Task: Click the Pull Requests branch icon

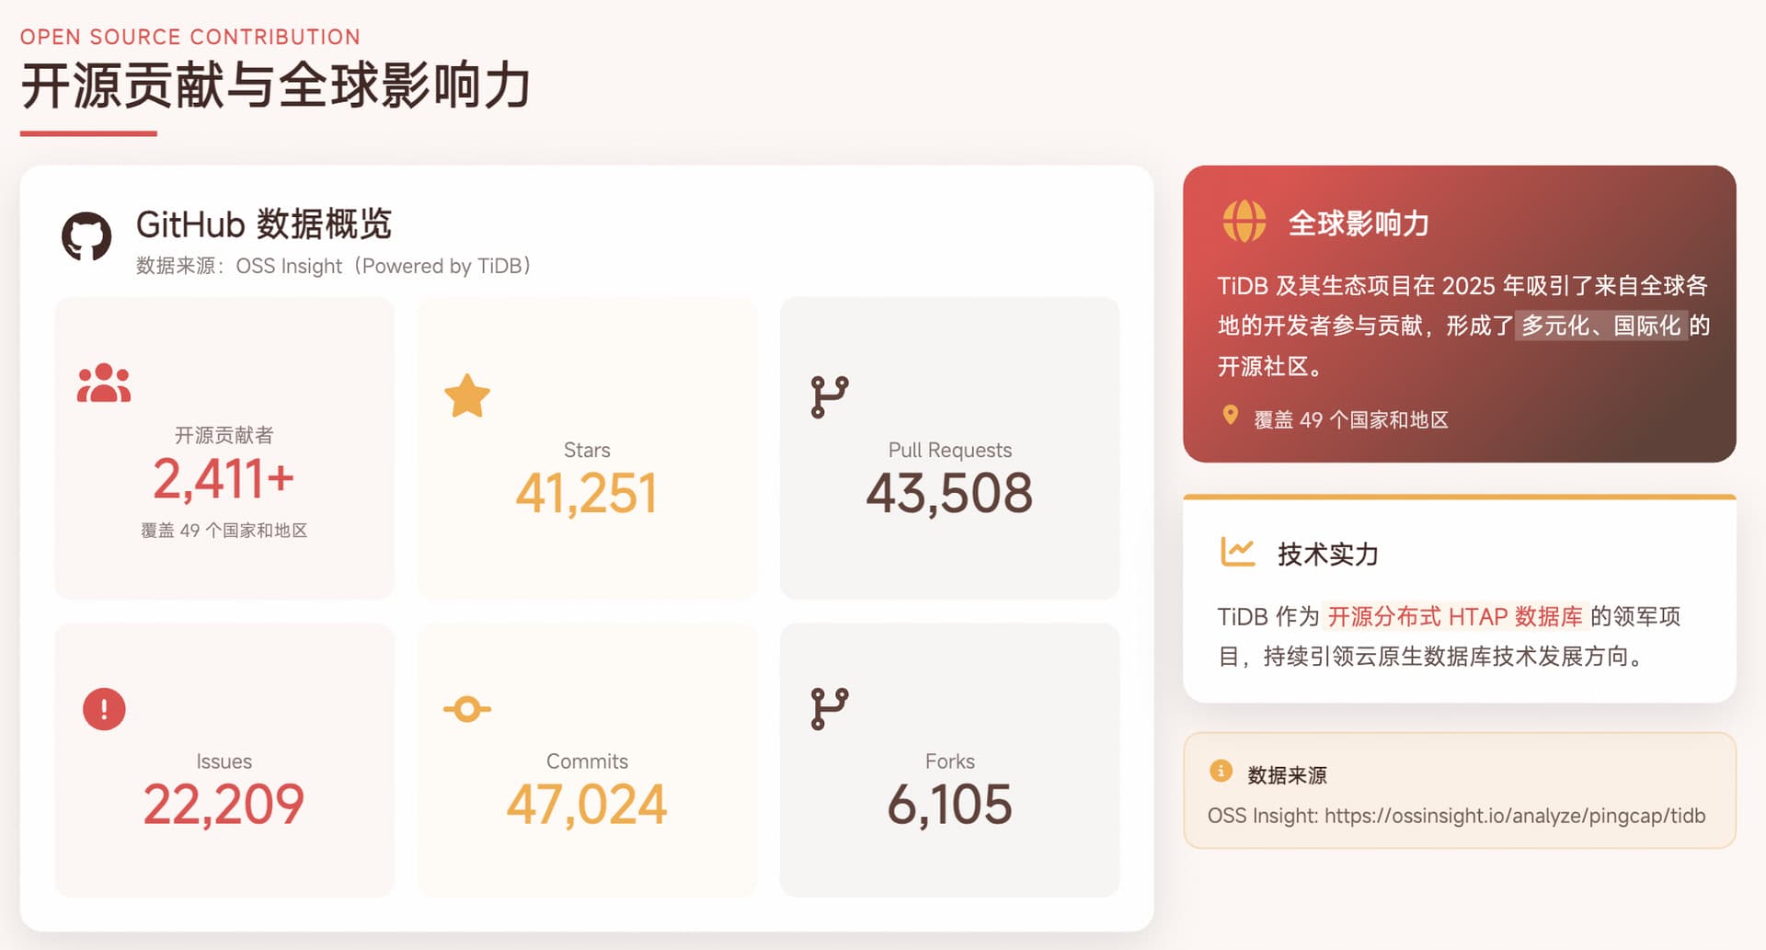Action: click(830, 397)
